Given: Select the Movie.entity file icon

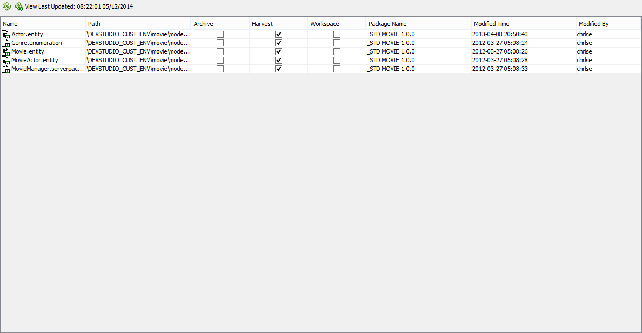Looking at the screenshot, I should (6, 51).
